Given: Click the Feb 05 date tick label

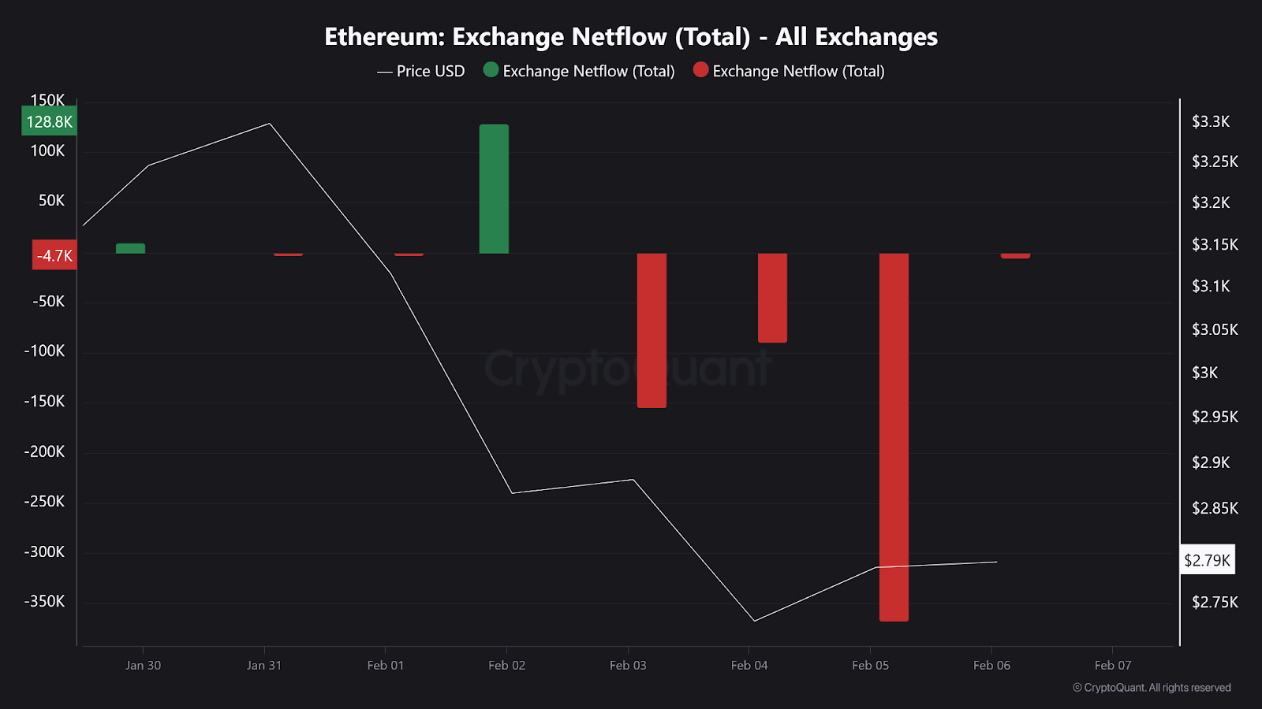Looking at the screenshot, I should (870, 665).
